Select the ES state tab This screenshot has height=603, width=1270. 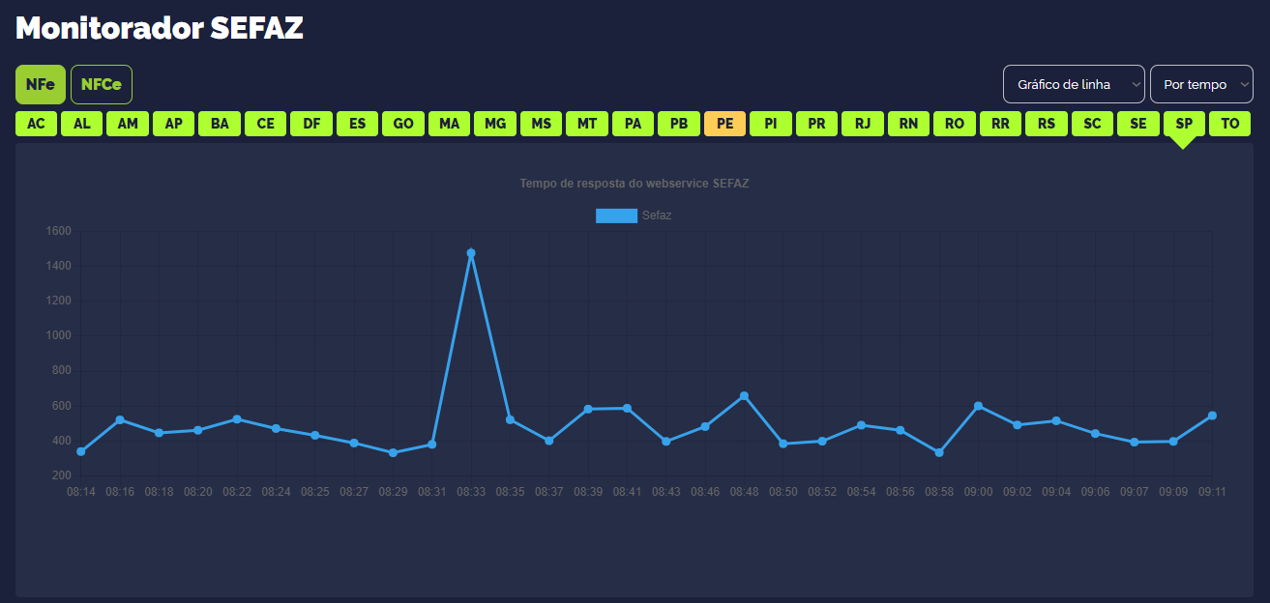(x=358, y=124)
